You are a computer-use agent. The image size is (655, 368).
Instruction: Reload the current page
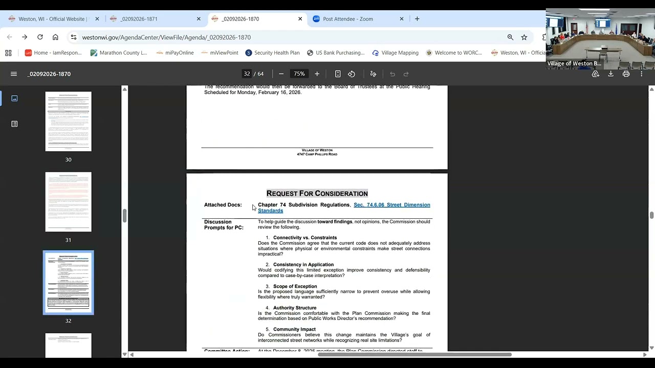40,37
